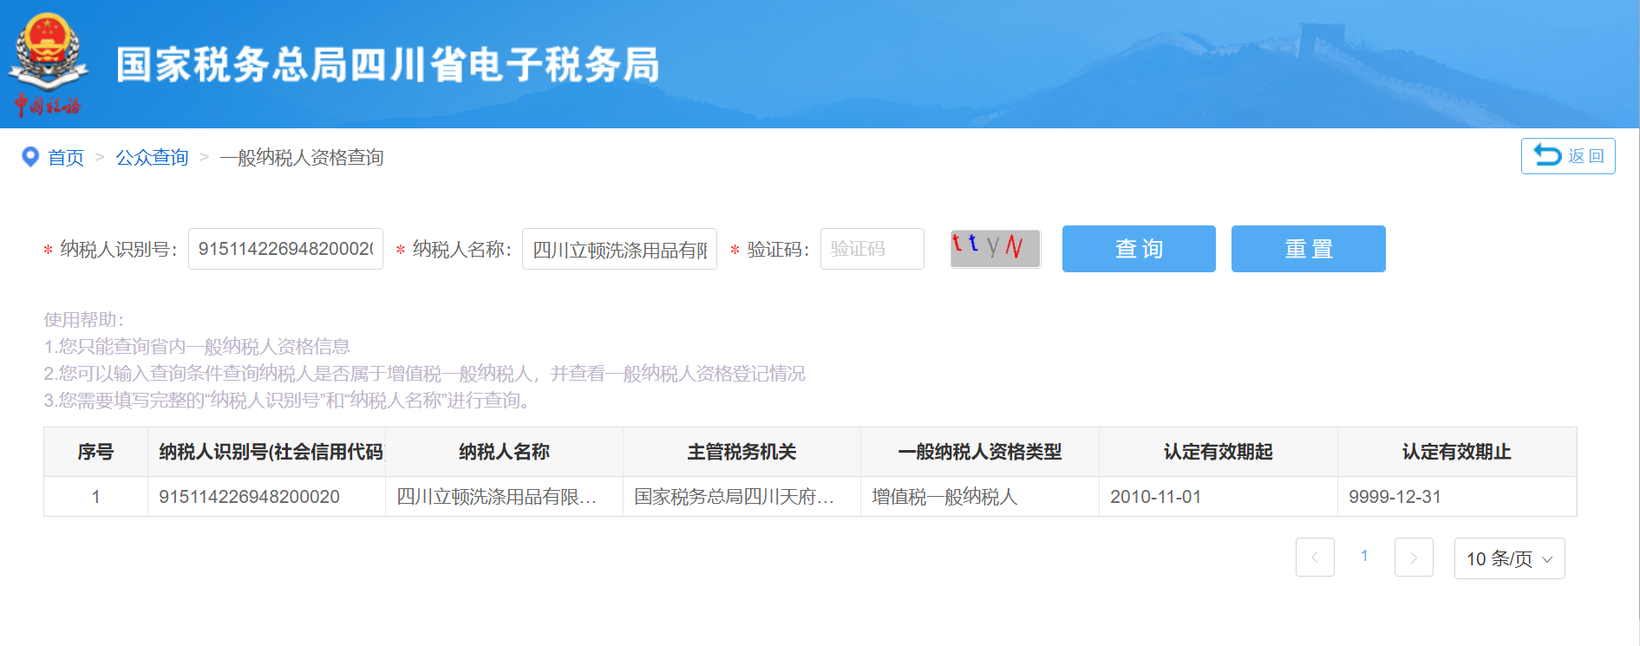Click the 国家税务总局四川省电子税务局 site title
The image size is (1640, 646).
click(388, 65)
